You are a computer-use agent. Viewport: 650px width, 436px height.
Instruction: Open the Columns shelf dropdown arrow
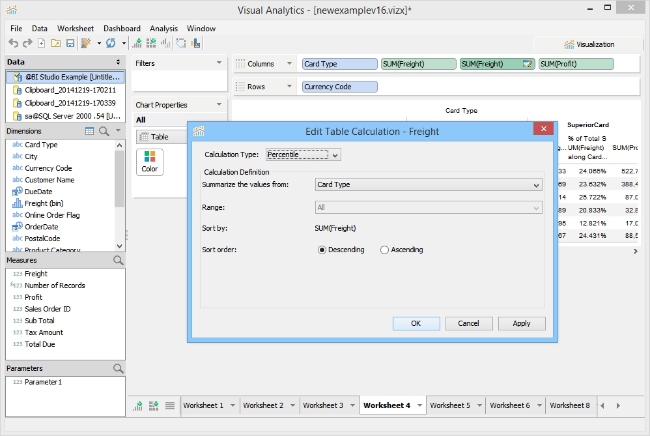(x=289, y=63)
